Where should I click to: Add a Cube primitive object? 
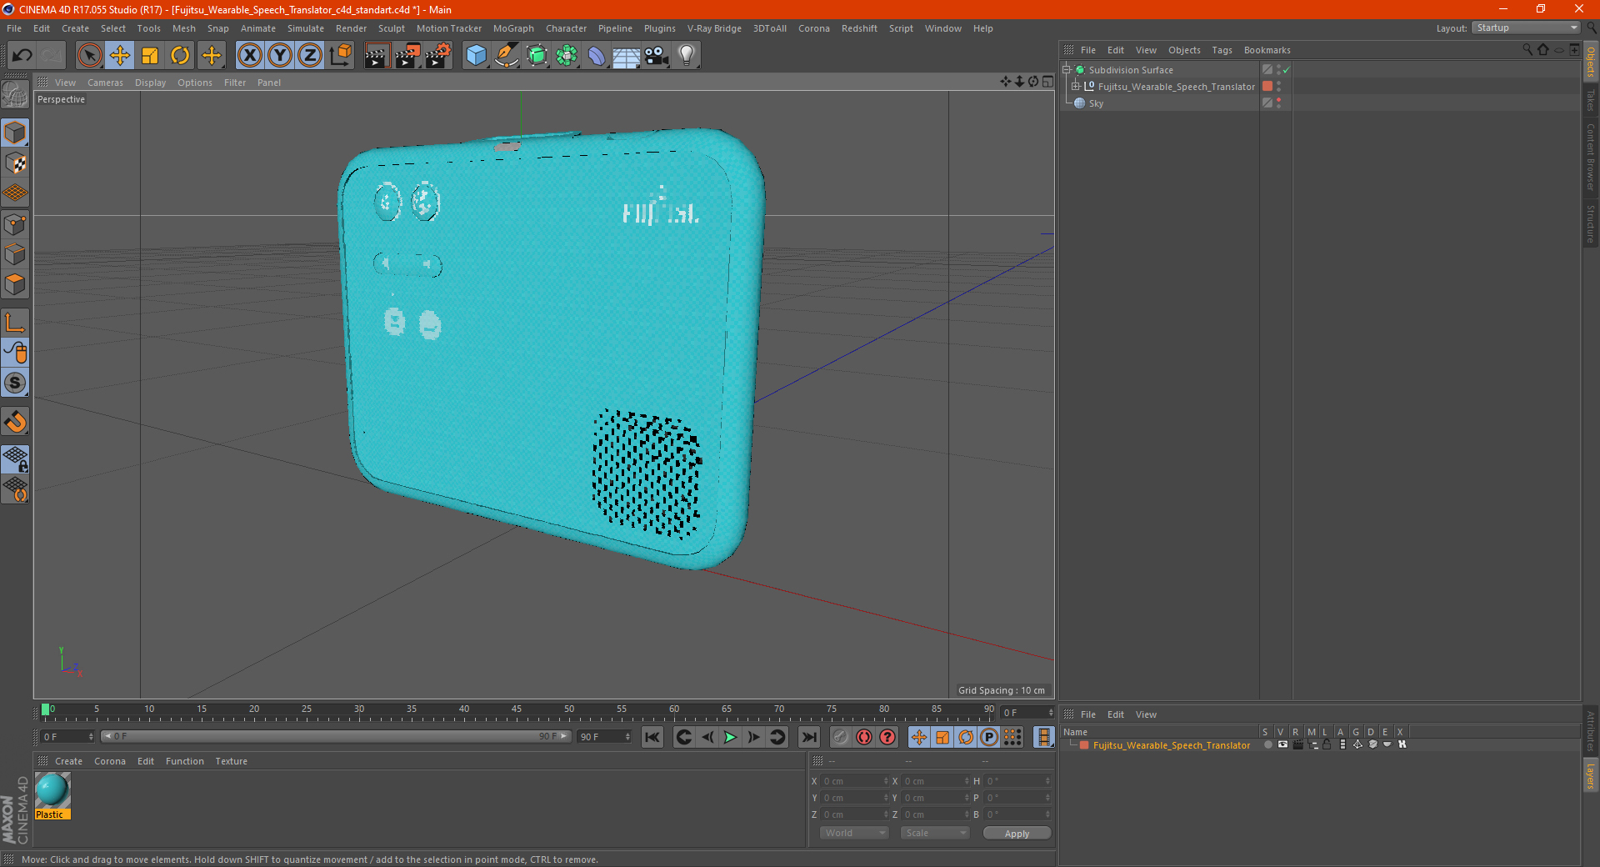[477, 56]
